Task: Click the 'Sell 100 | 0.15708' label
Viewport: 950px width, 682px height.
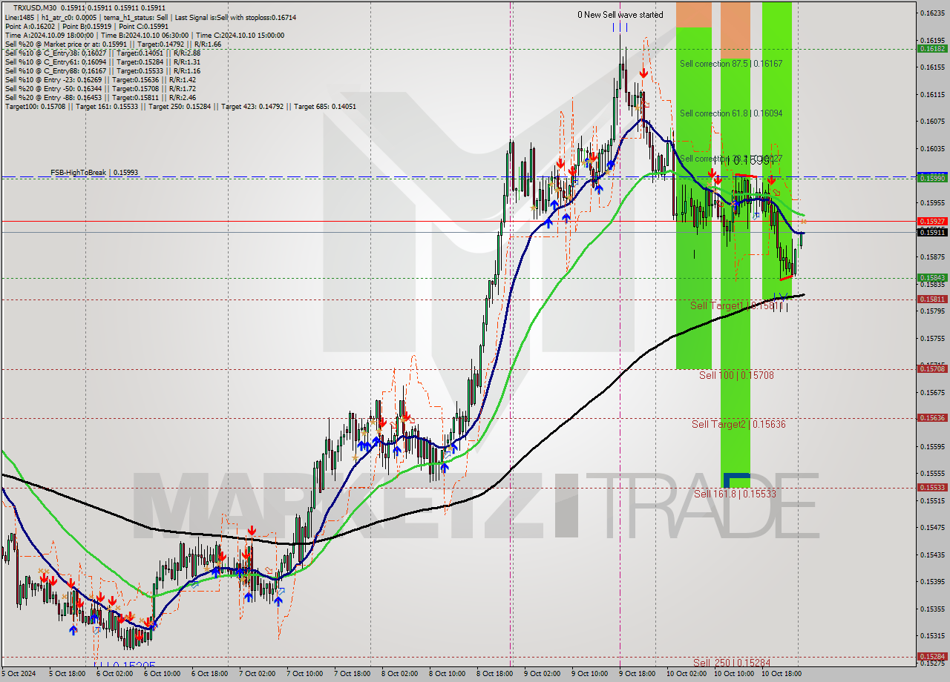Action: coord(736,376)
